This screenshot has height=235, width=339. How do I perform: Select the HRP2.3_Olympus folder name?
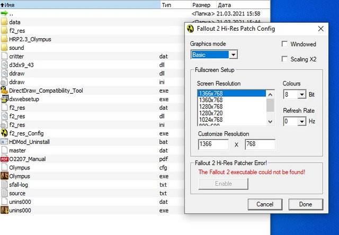tap(30, 39)
